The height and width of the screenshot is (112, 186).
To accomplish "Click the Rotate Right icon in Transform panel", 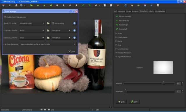I will tap(117, 25).
